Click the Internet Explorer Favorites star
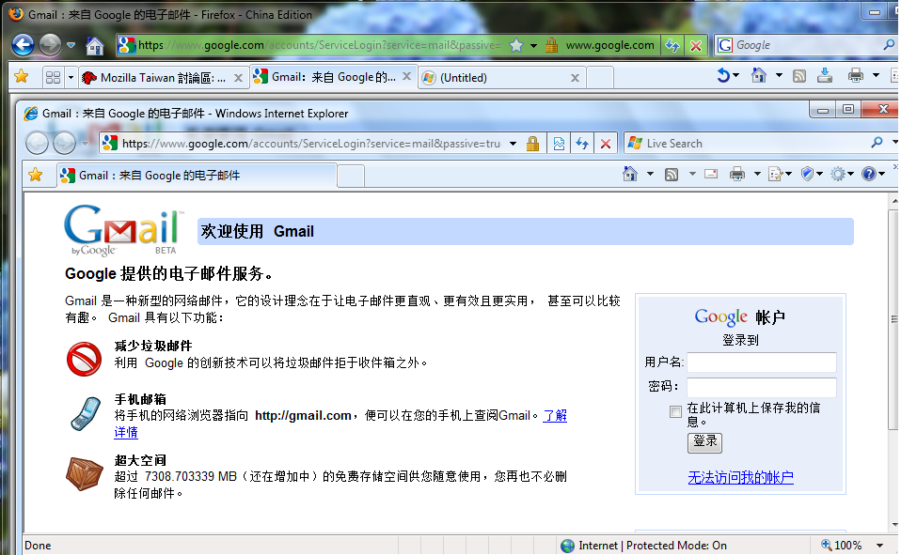Viewport: 901px width, 555px height. pyautogui.click(x=35, y=175)
